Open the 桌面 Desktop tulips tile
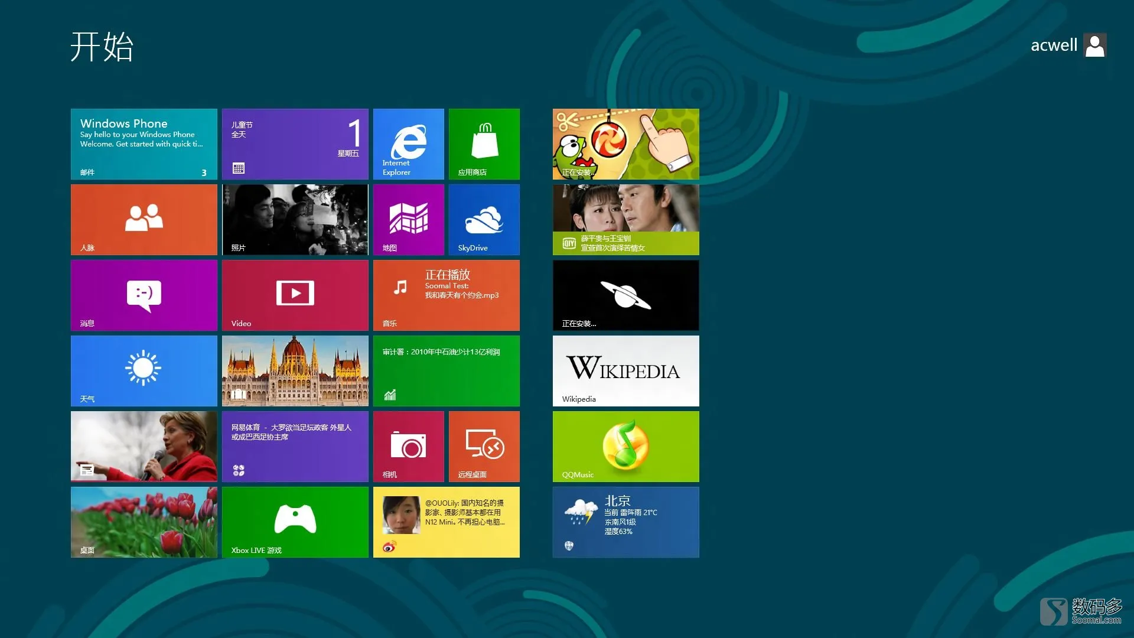 [144, 522]
